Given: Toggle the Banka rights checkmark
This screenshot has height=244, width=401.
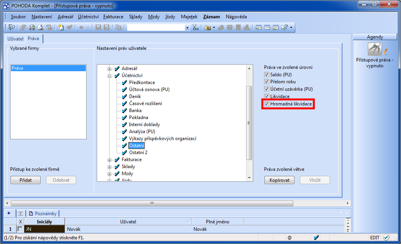Looking at the screenshot, I should pos(124,111).
